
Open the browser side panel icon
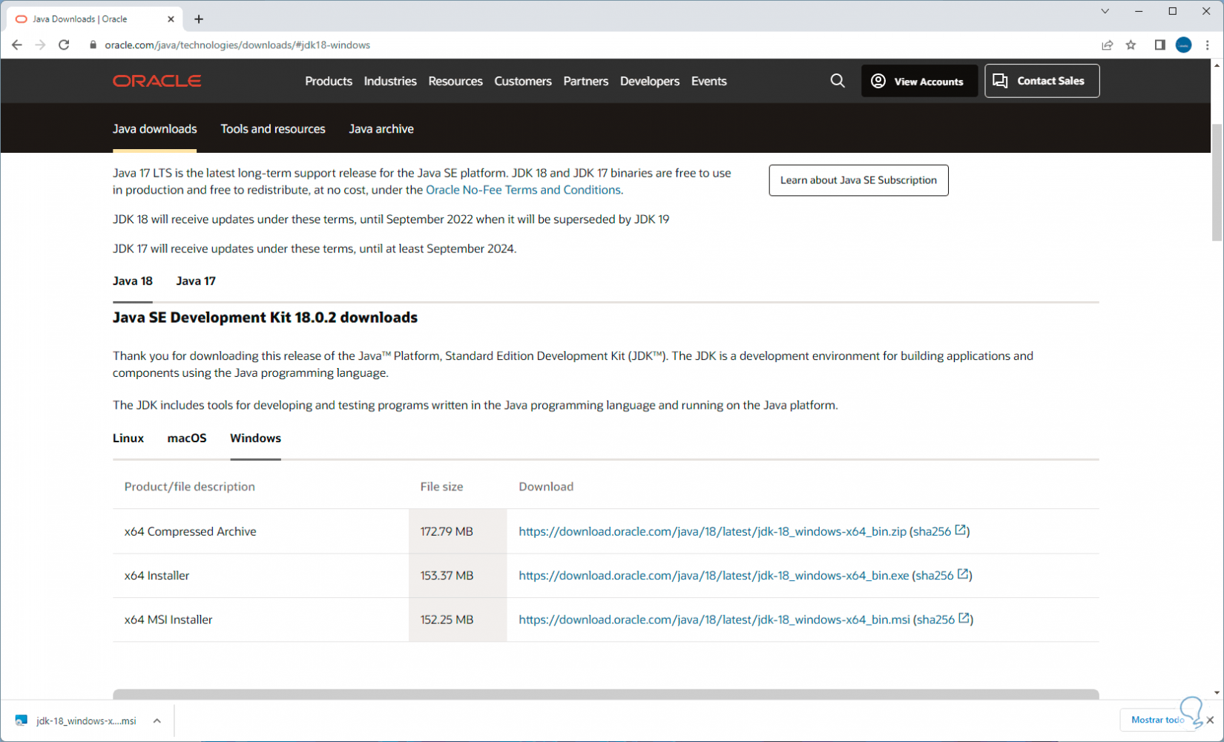pos(1159,45)
